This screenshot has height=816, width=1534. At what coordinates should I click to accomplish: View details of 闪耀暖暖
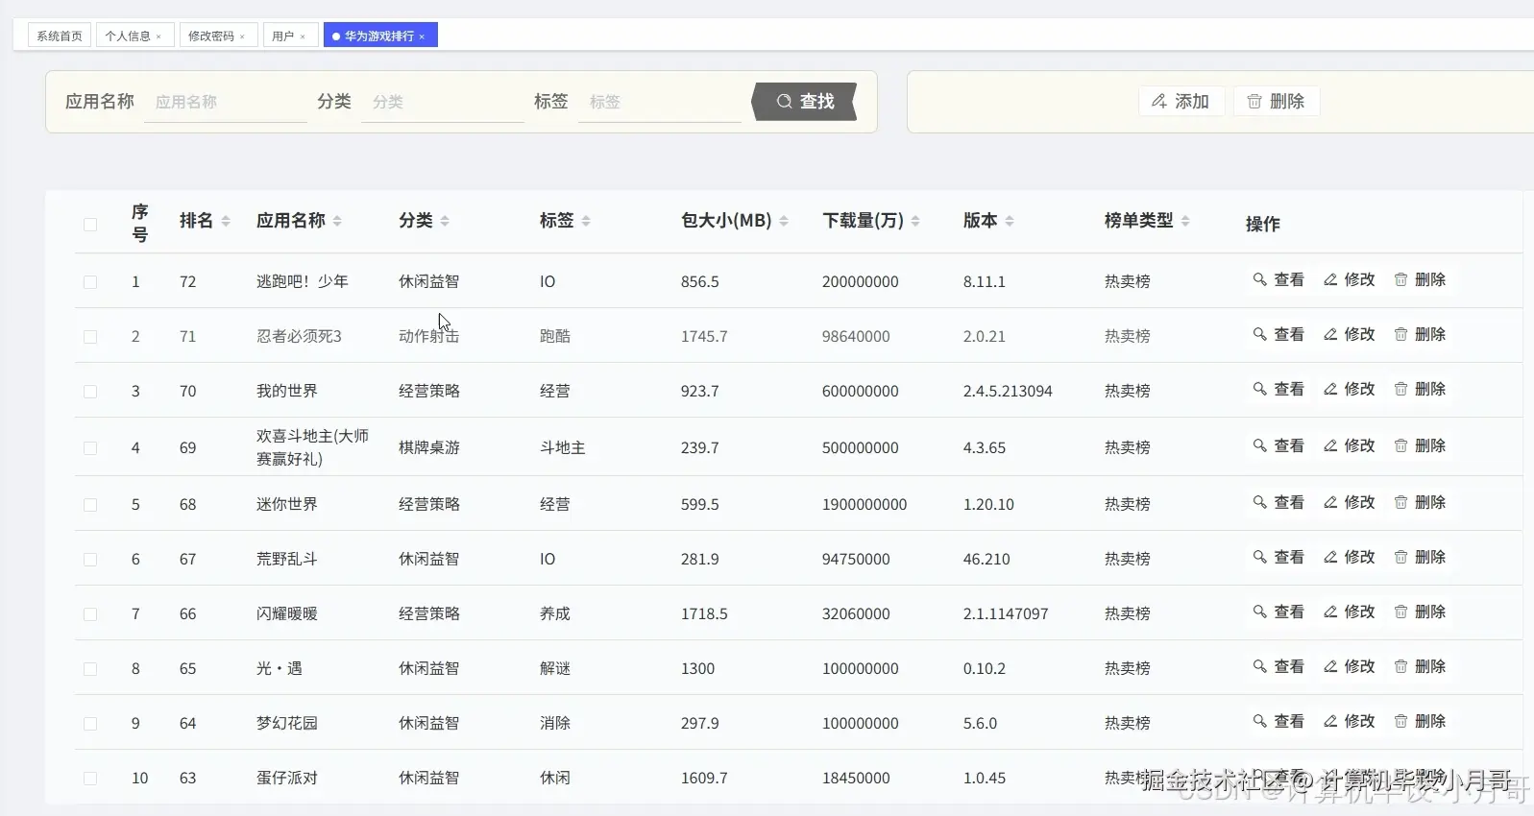point(1278,612)
